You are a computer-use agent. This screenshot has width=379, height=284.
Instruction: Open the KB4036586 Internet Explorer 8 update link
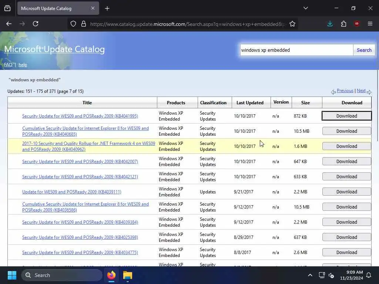point(85,207)
